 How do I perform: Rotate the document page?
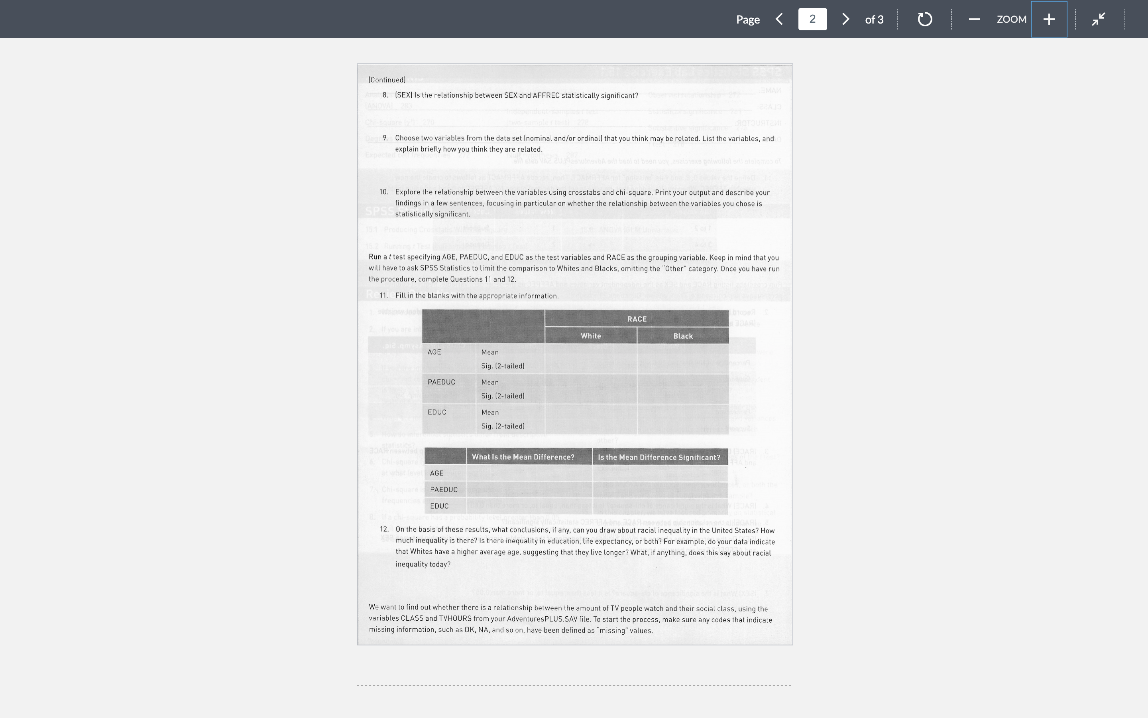[924, 20]
